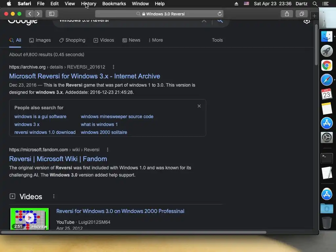Screen dimensions: 336x252
Task: Open a new tab with plus button
Action: coord(314,16)
